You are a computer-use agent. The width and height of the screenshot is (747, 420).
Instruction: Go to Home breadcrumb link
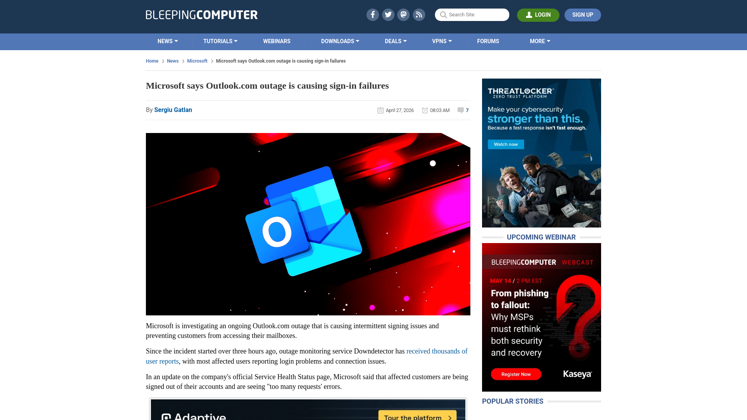click(x=152, y=61)
